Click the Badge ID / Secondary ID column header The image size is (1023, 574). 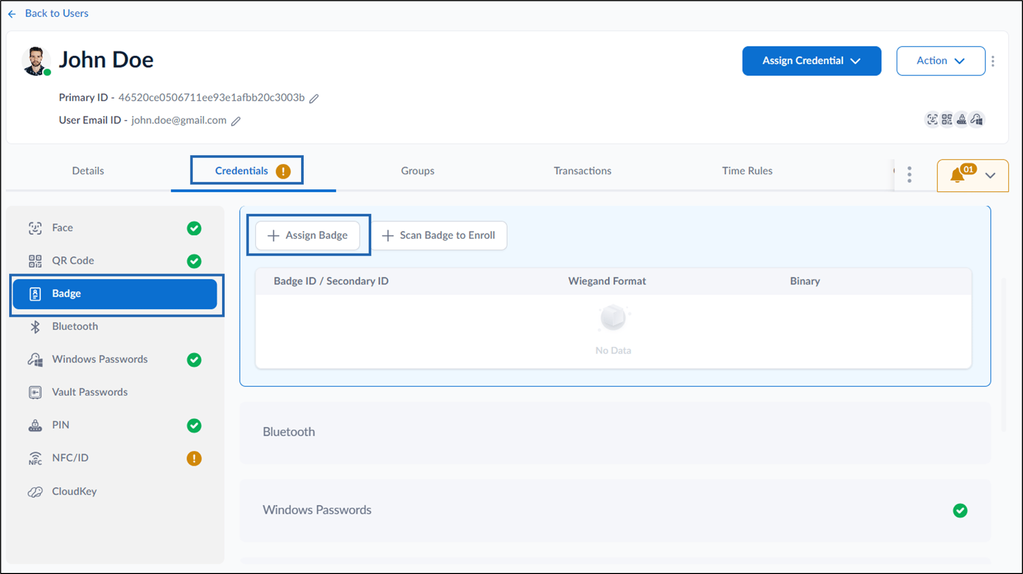[331, 281]
